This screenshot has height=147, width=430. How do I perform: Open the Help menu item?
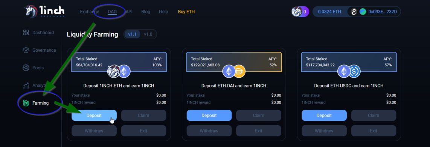click(x=163, y=12)
